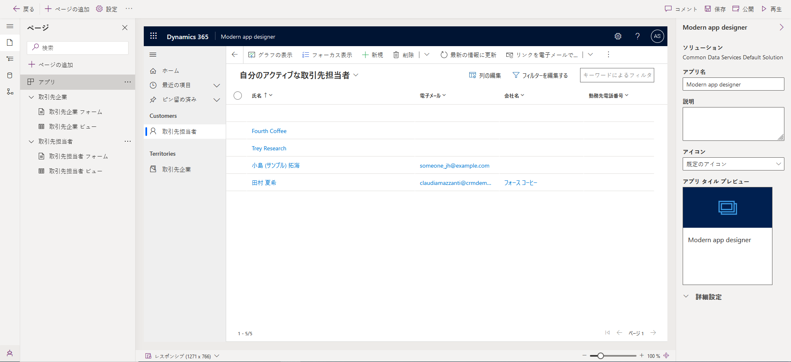Open the アイコン dropdown 既定のアイコン

[x=733, y=164]
